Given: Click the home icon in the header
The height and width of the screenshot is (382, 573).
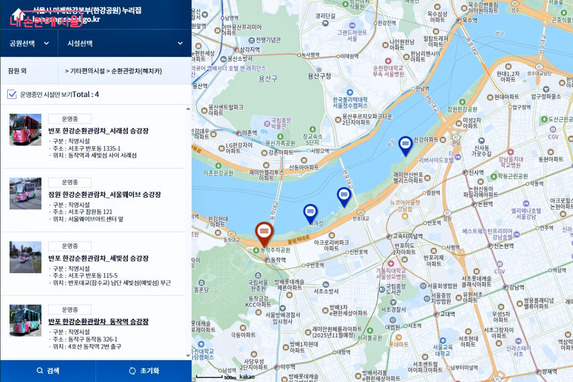Looking at the screenshot, I should point(17,13).
